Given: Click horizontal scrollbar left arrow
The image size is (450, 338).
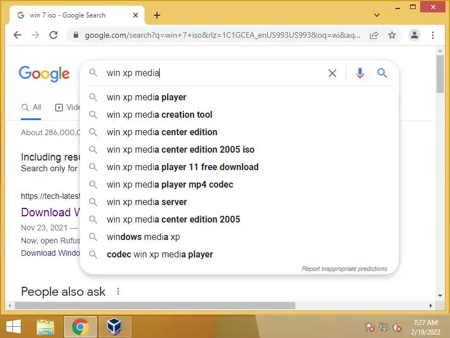Looking at the screenshot, I should click(x=10, y=305).
